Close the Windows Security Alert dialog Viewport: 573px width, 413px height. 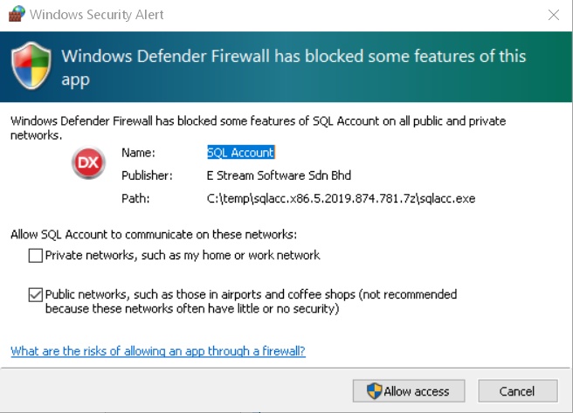(553, 15)
